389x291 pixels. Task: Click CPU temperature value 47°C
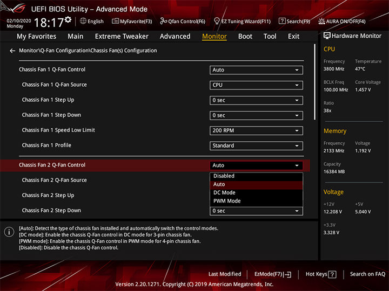(360, 69)
